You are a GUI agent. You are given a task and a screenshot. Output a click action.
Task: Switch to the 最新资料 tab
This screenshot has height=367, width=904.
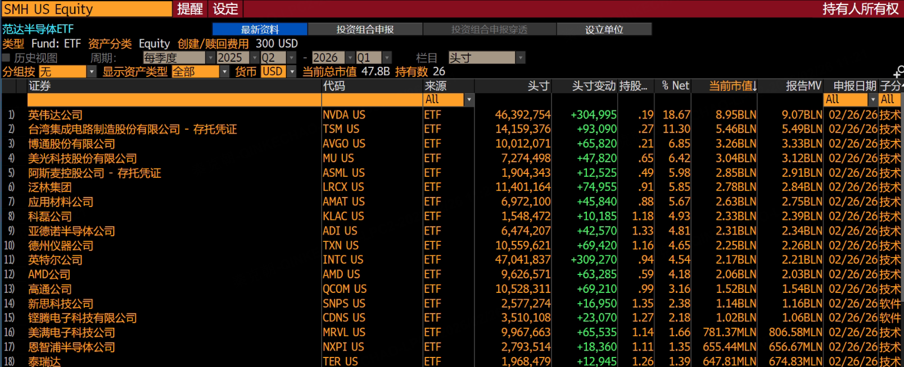click(260, 29)
